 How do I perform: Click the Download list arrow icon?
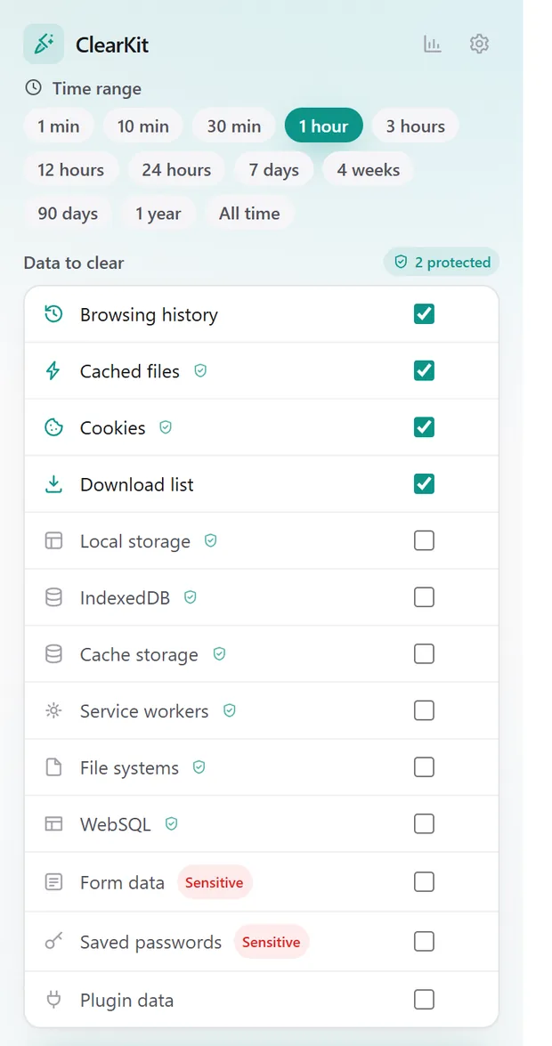click(53, 484)
